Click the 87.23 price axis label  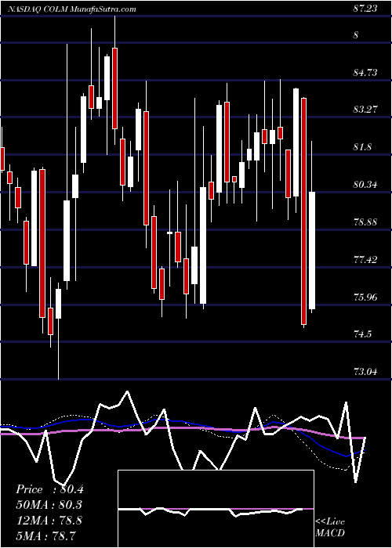tap(365, 9)
